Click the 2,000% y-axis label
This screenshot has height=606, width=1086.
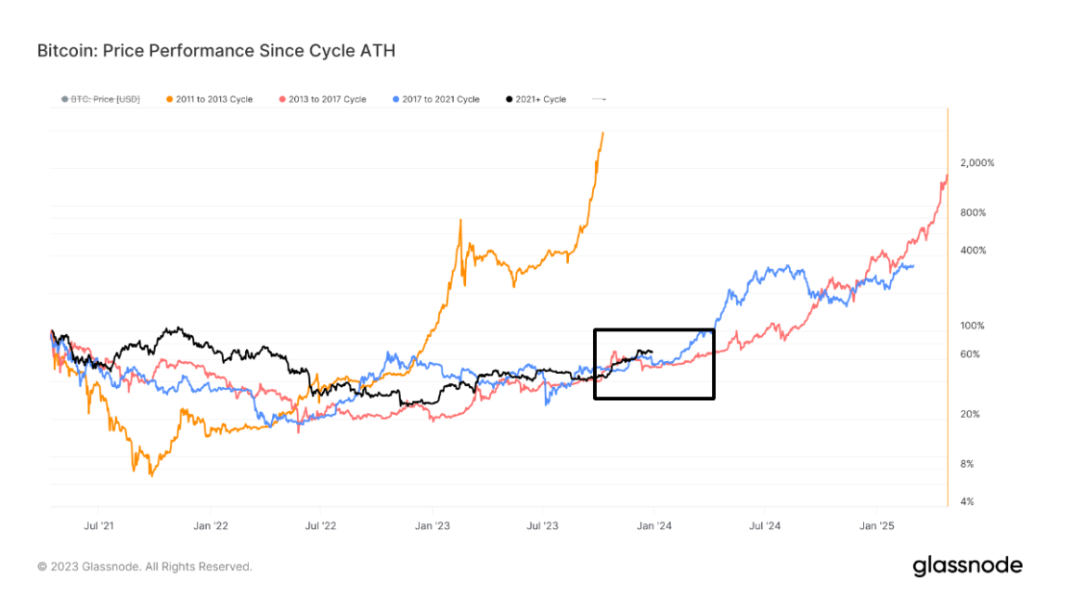977,163
